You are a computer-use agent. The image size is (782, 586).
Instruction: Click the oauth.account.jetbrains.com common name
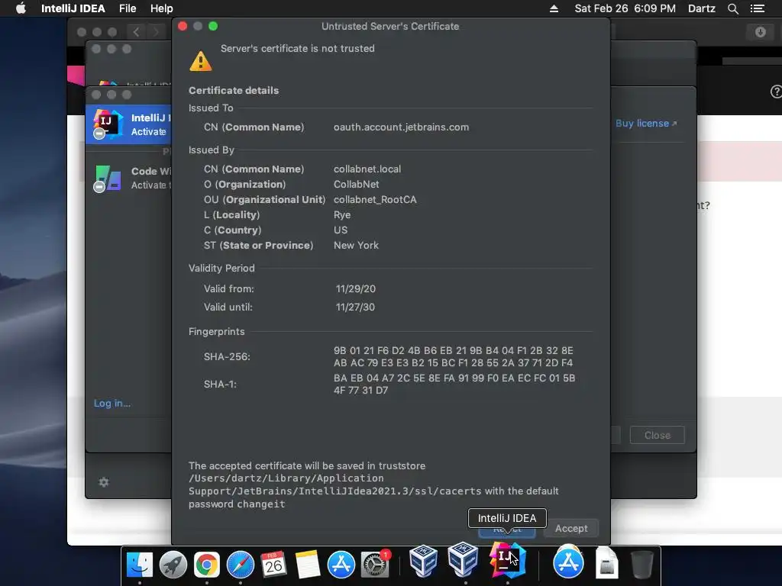401,127
